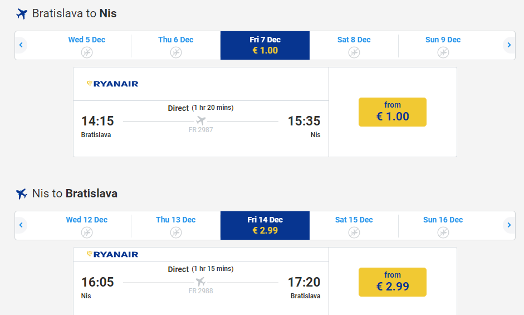The width and height of the screenshot is (524, 315).
Task: Show earlier outbound dates with left arrow
Action: pyautogui.click(x=21, y=45)
